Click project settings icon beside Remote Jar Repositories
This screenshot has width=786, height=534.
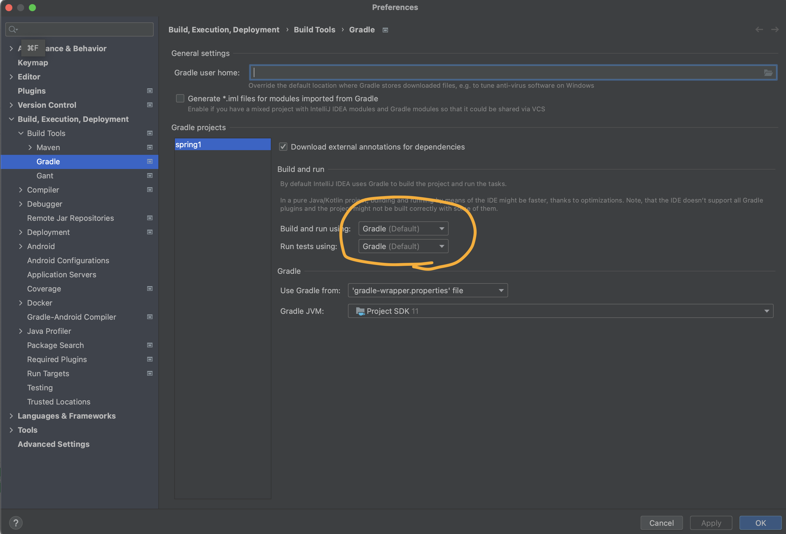tap(150, 218)
